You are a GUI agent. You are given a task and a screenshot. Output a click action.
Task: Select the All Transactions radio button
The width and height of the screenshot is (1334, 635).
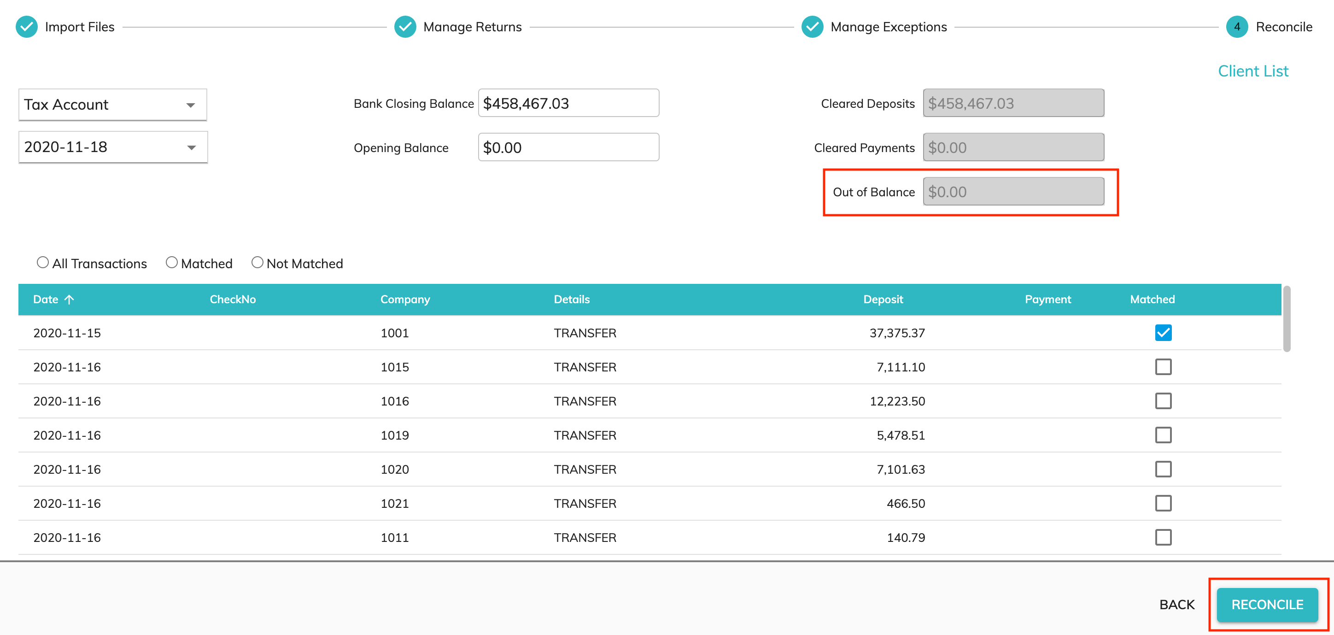[43, 263]
